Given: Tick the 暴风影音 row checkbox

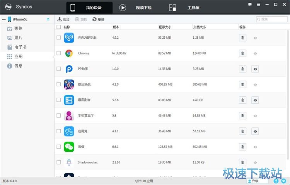Looking at the screenshot, I should click(x=59, y=100).
